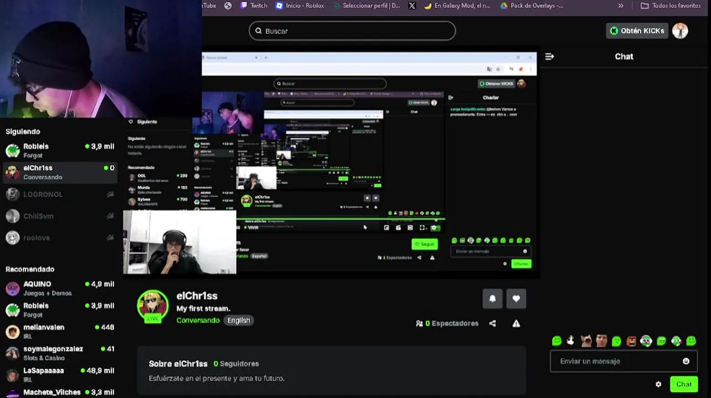Click the My first stream title
Image resolution: width=711 pixels, height=398 pixels.
pyautogui.click(x=203, y=308)
